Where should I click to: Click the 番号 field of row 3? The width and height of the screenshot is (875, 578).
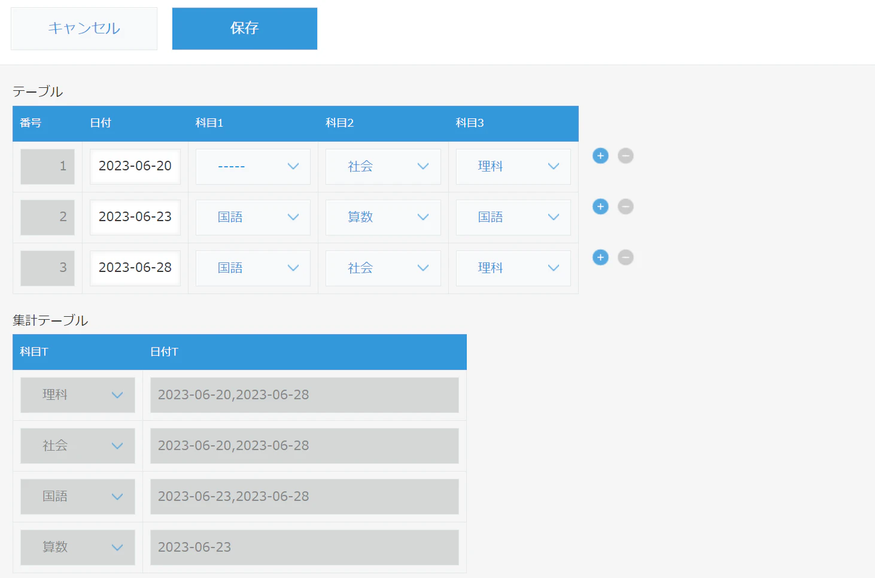[48, 268]
